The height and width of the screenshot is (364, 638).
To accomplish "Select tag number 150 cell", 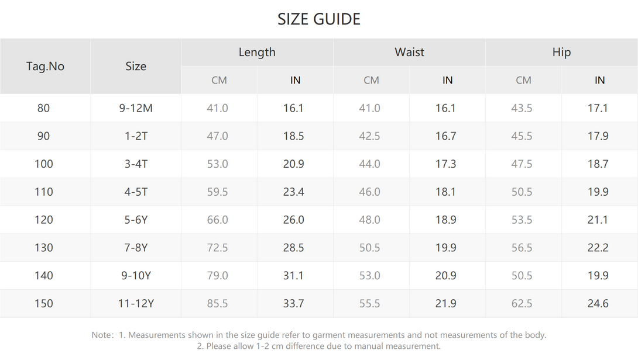I will coord(44,303).
